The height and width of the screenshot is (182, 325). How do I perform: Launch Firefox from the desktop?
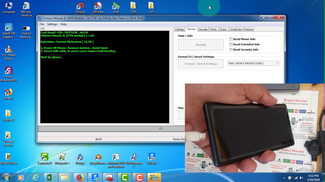(x=9, y=94)
